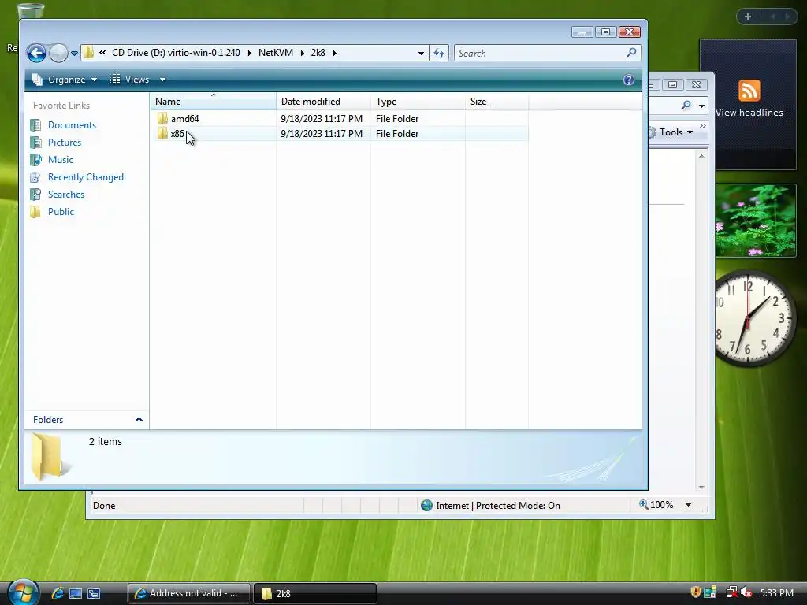Click the address bar folder icon
807x605 pixels.
coord(88,53)
